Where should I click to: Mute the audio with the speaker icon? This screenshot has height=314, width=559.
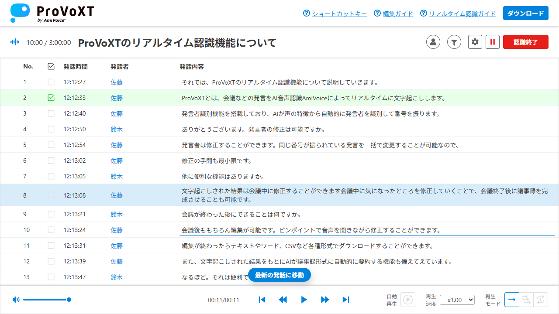click(16, 300)
